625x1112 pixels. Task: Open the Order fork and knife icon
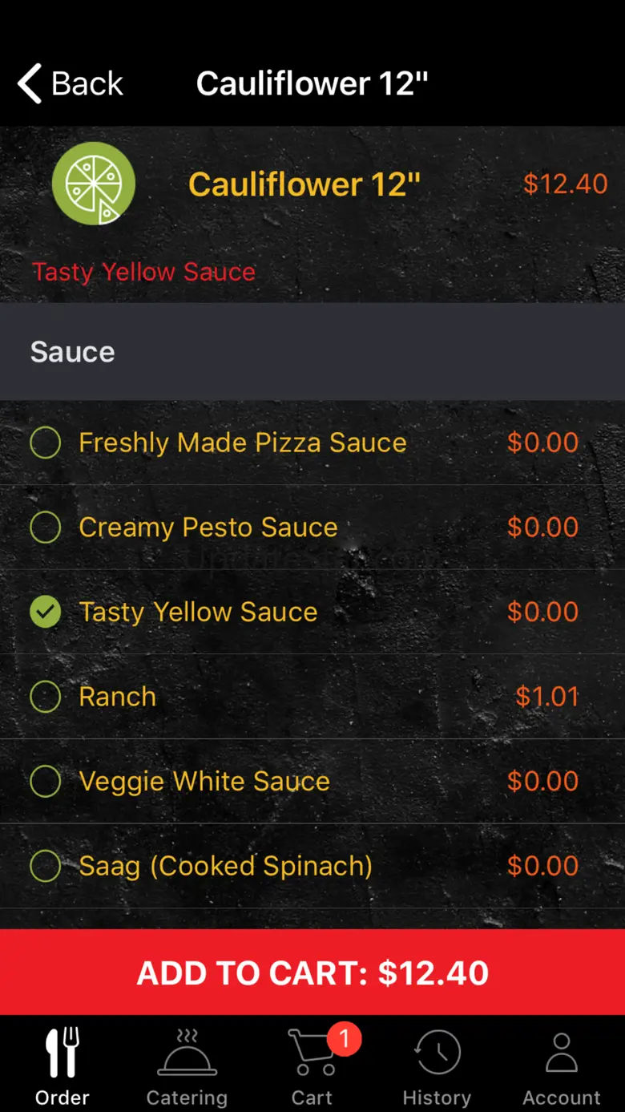(x=62, y=1052)
